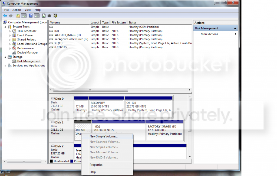The width and height of the screenshot is (277, 176).
Task: Expand the Performance node
Action: pos(10,49)
